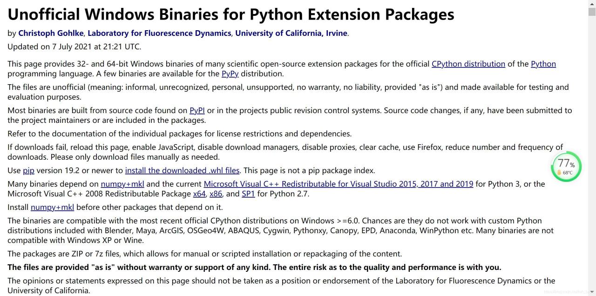596x296 pixels.
Task: Open install the downloaded .whl files link
Action: [182, 170]
